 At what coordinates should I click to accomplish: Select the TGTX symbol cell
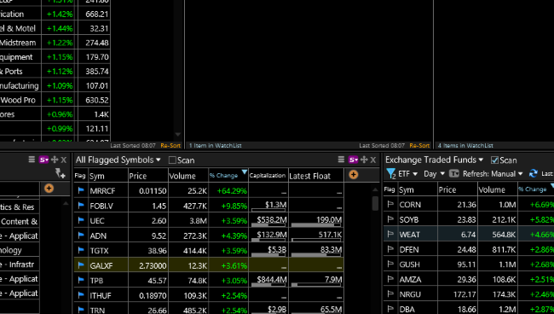(x=107, y=251)
